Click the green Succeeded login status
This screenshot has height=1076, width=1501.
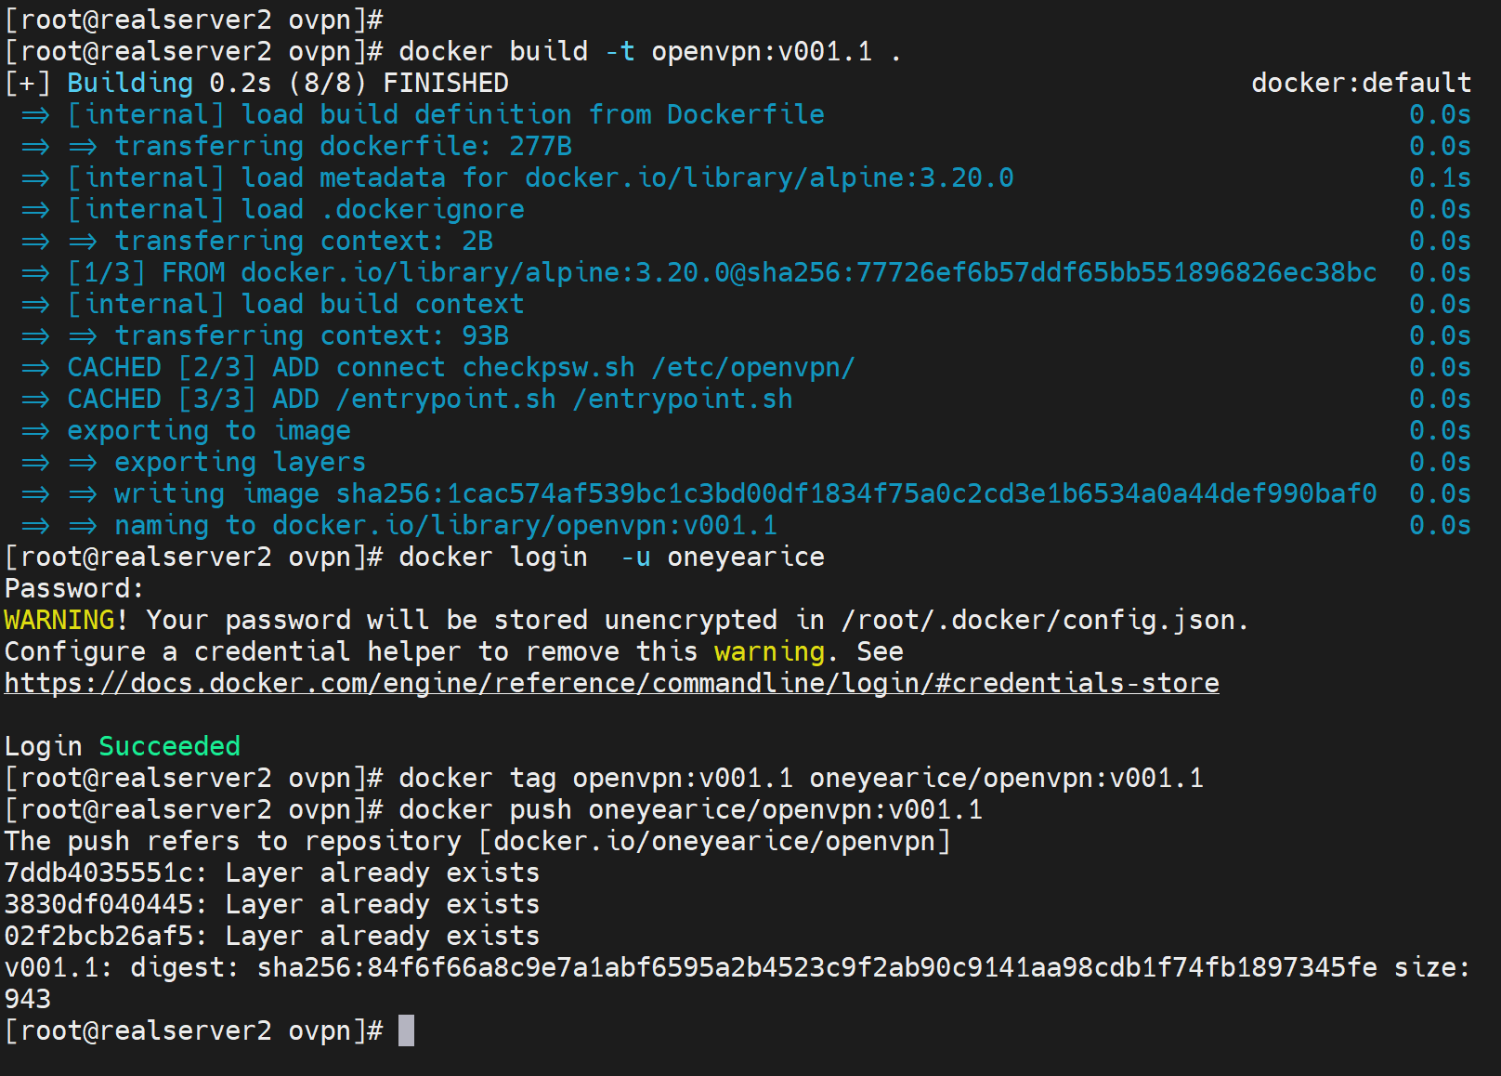pyautogui.click(x=169, y=746)
